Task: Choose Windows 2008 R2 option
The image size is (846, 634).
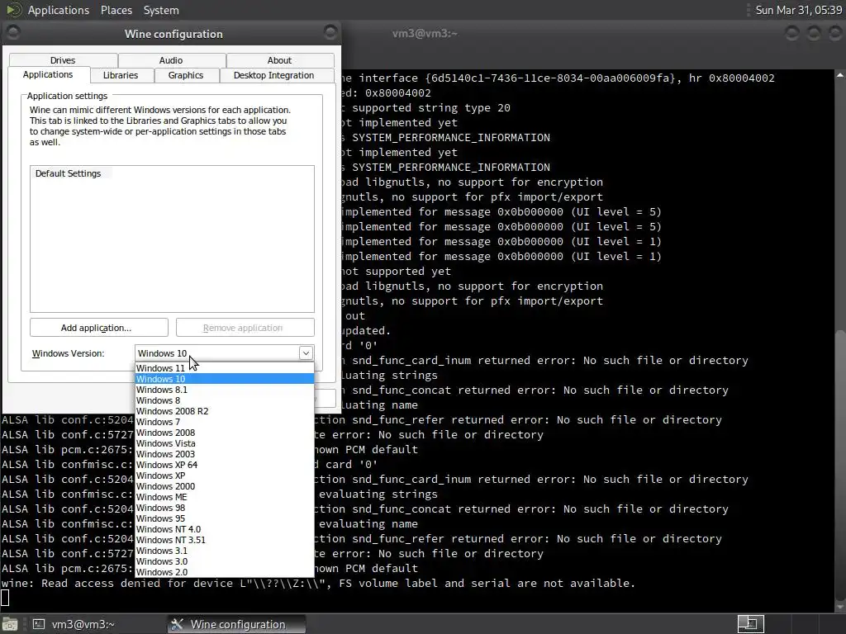Action: point(225,411)
